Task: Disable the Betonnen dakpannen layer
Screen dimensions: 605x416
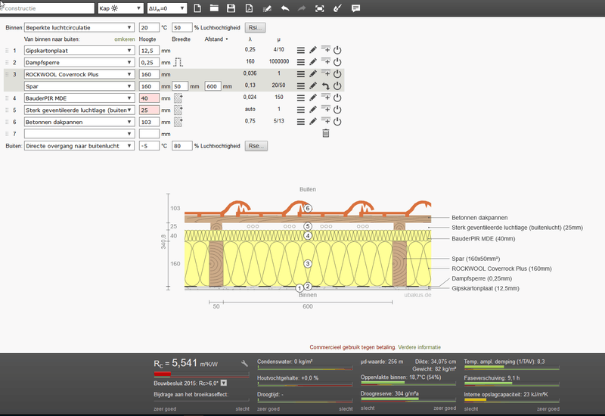Action: (x=338, y=121)
